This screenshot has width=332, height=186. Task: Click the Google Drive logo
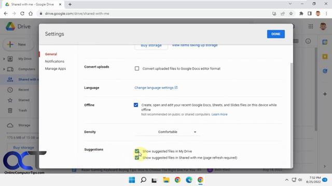pos(10,26)
